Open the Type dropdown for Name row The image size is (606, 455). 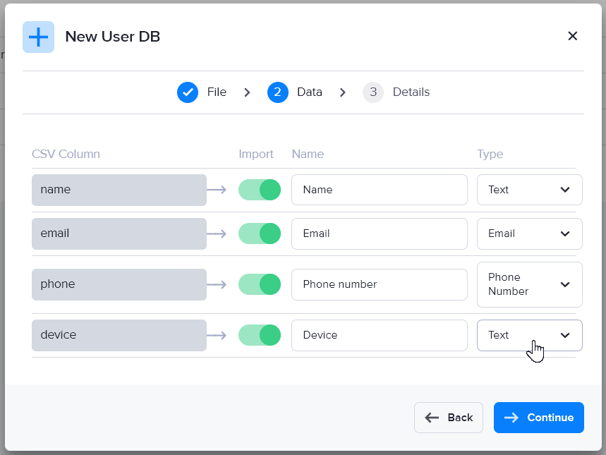(529, 190)
